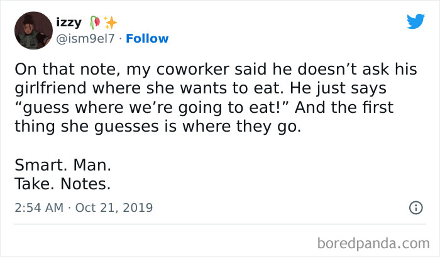Open the tweet info icon
This screenshot has height=257, width=440.
(415, 207)
